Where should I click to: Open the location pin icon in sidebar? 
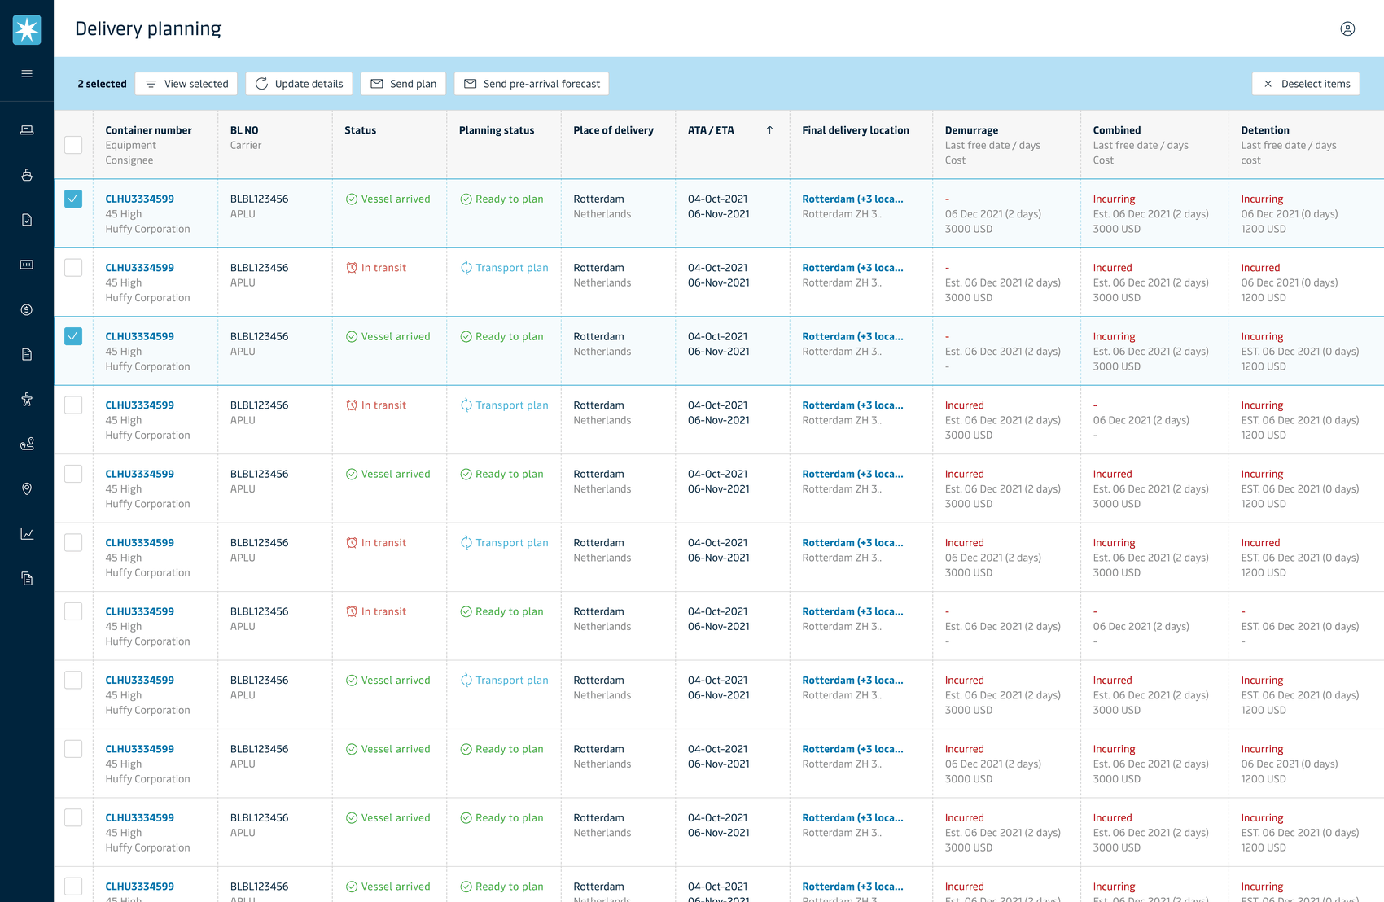[x=27, y=488]
